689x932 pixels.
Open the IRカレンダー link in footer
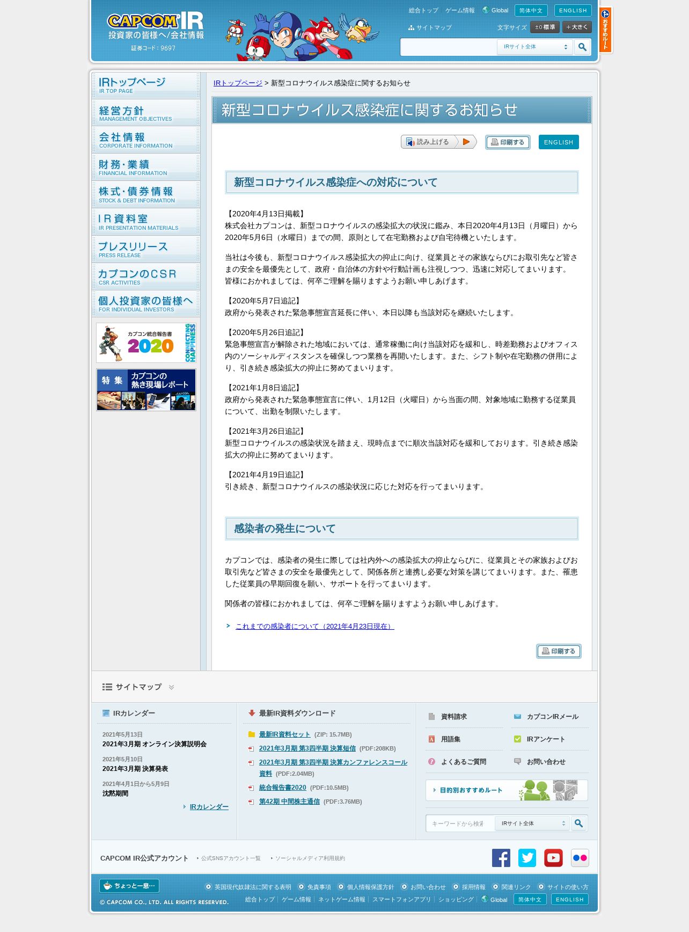pyautogui.click(x=209, y=807)
